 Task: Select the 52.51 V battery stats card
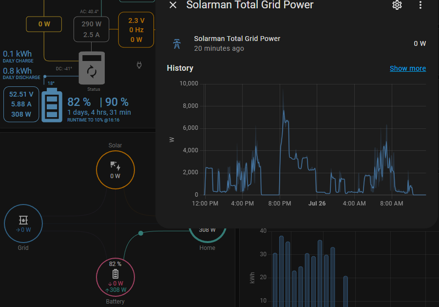[x=20, y=104]
